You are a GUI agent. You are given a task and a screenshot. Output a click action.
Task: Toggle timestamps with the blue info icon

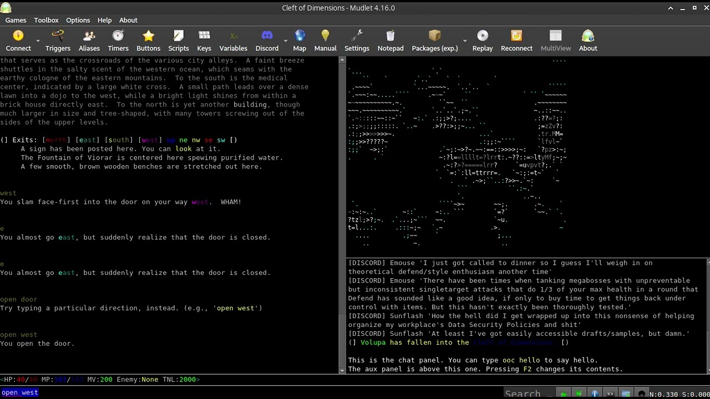tap(595, 394)
